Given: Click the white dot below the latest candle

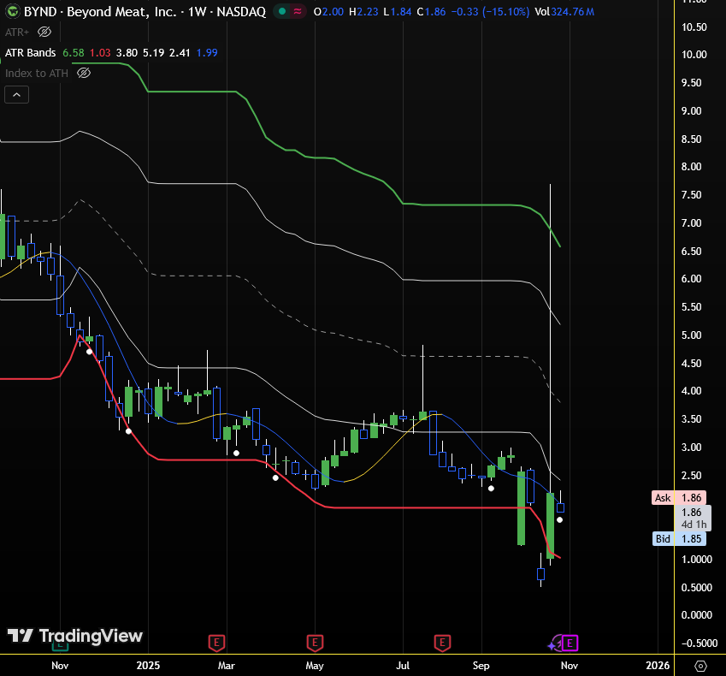Looking at the screenshot, I should [x=560, y=520].
